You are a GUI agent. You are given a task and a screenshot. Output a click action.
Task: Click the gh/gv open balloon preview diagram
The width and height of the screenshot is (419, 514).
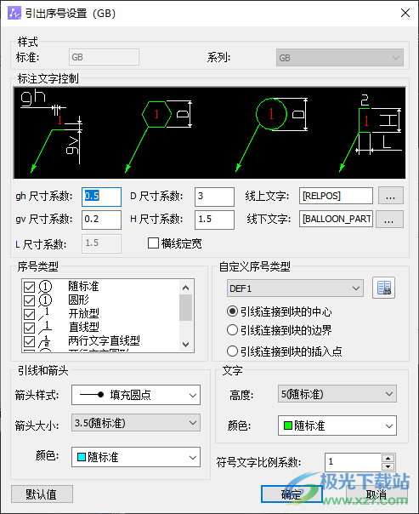(53, 131)
